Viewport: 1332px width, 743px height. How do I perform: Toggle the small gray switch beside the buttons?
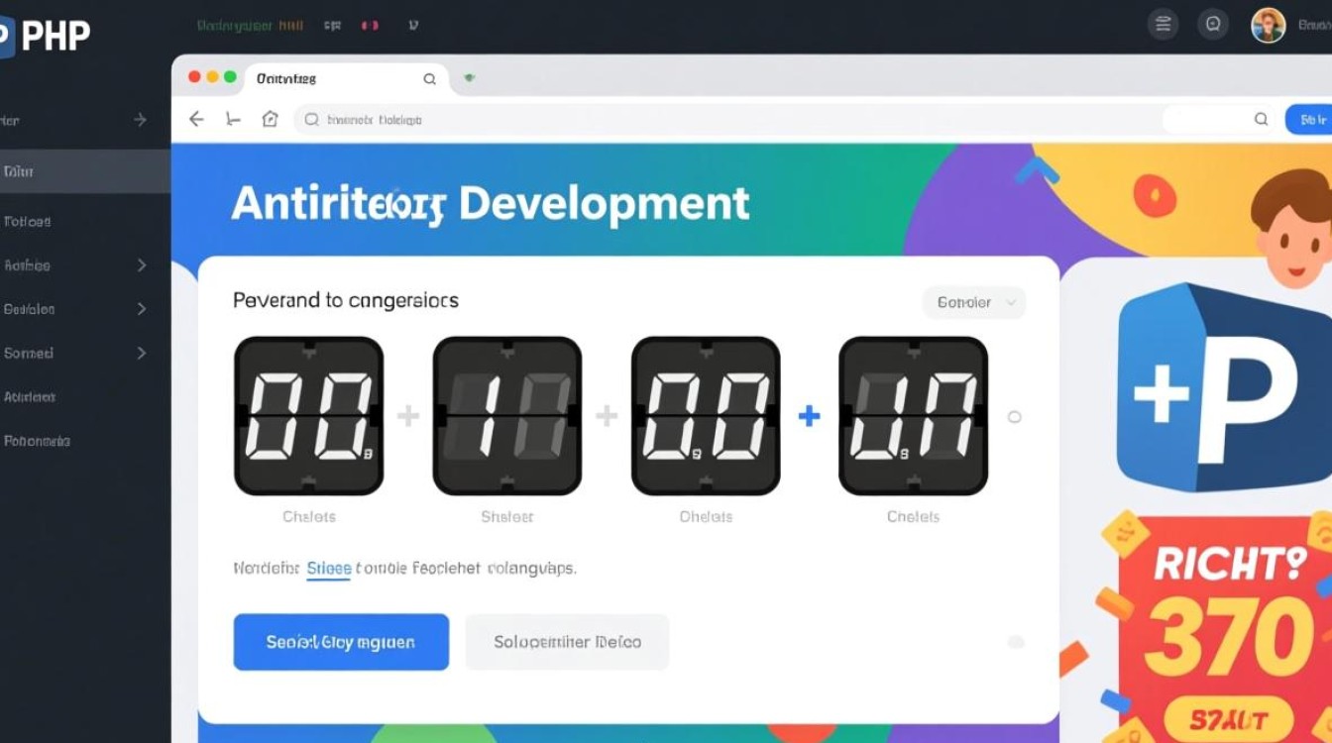coord(1016,642)
